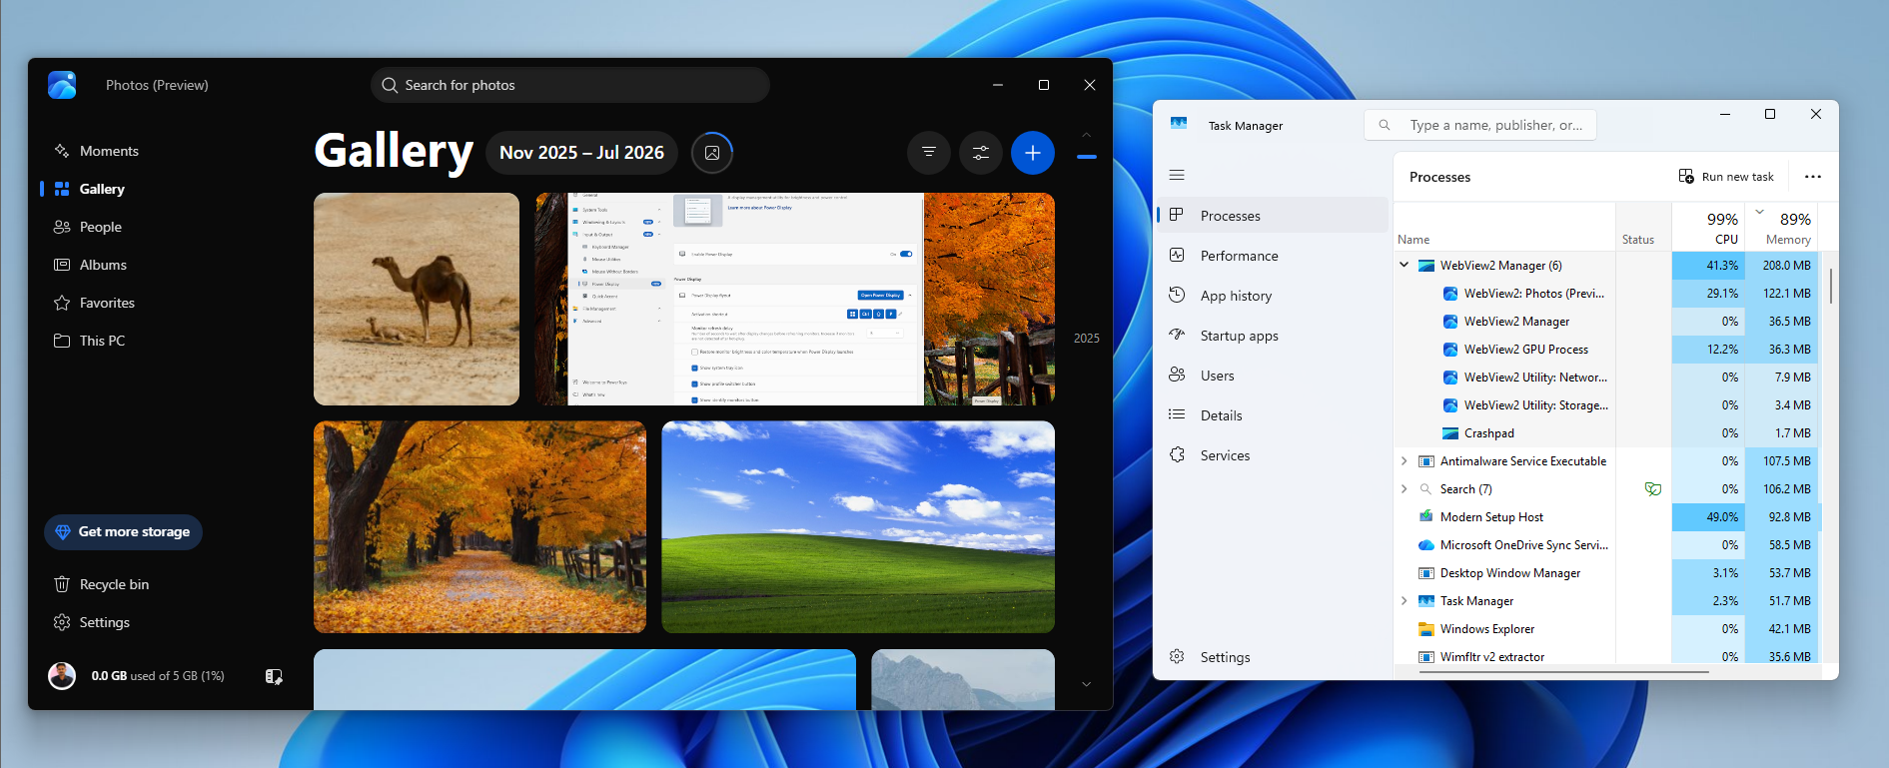Sort processes by Memory column header
Viewport: 1889px width, 768px height.
click(1780, 228)
